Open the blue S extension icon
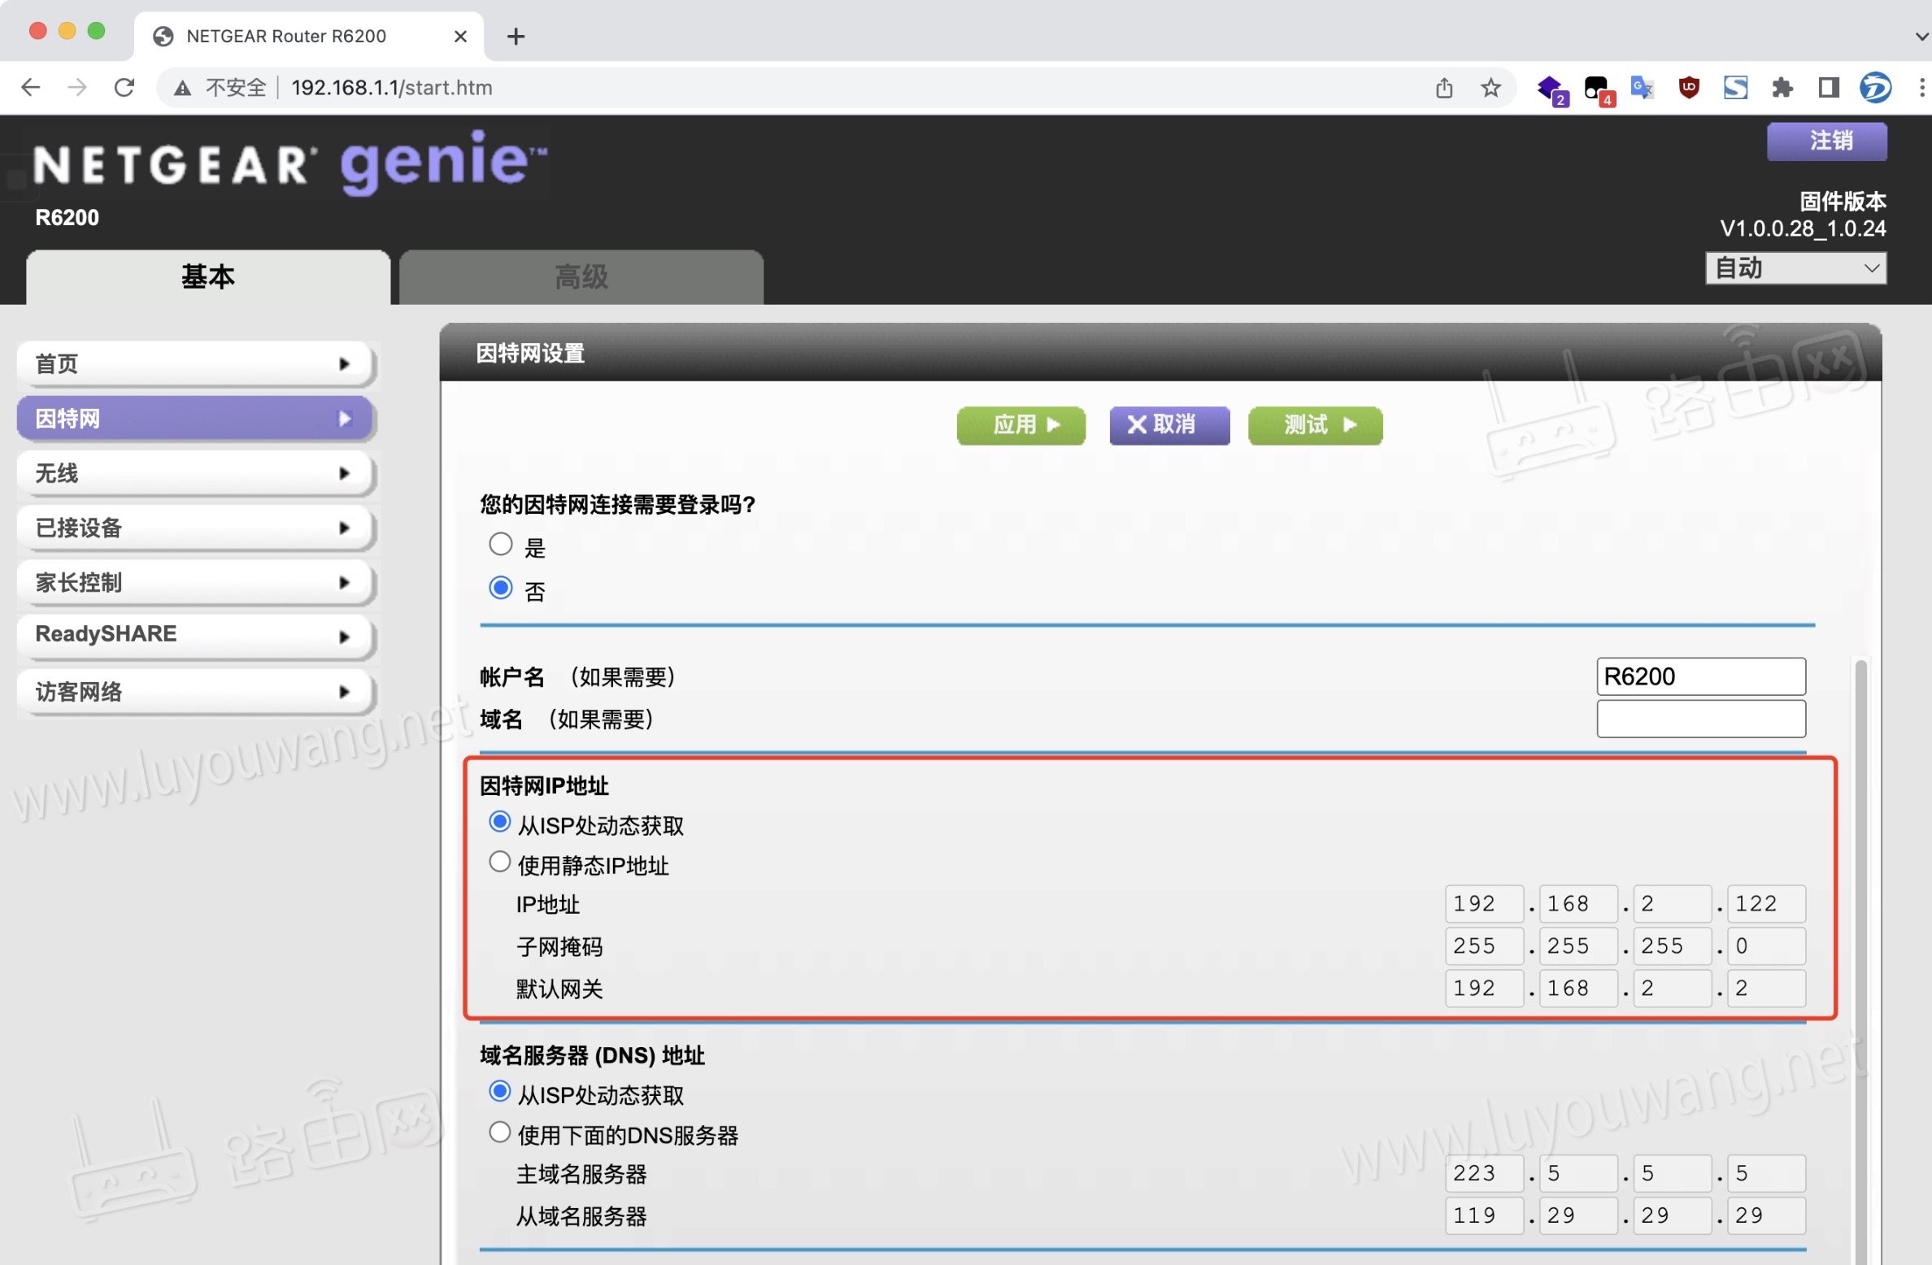The image size is (1932, 1265). [x=1736, y=87]
